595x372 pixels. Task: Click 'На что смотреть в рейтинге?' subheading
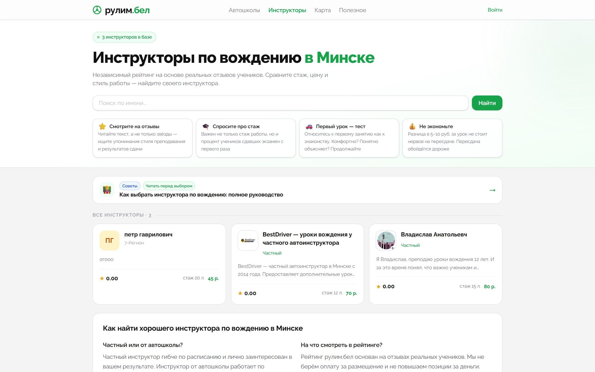click(342, 345)
